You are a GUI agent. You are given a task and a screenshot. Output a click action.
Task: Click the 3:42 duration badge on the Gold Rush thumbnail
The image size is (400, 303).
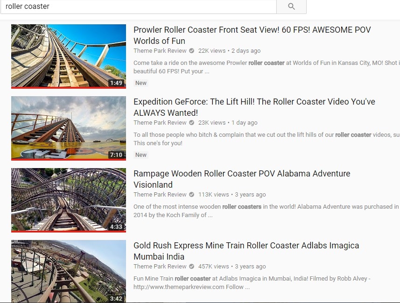[x=116, y=299]
